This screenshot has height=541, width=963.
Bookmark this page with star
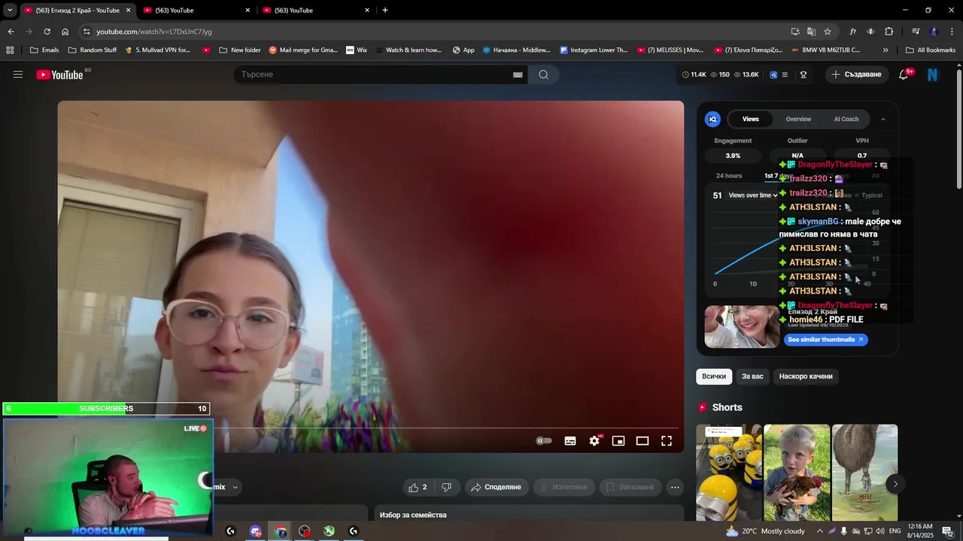tap(828, 32)
